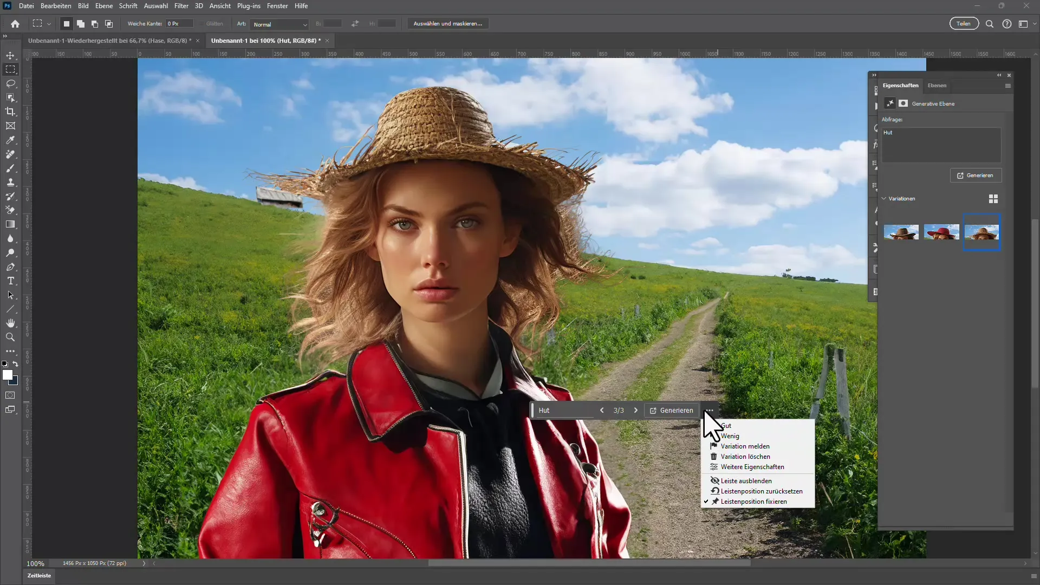Go to next variation in taskbar
Viewport: 1040px width, 585px height.
[x=636, y=411]
